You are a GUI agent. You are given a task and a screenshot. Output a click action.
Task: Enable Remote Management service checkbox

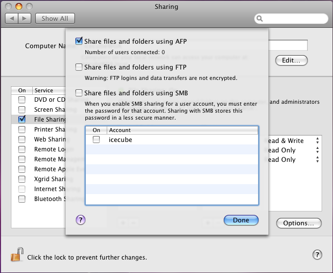(x=22, y=159)
